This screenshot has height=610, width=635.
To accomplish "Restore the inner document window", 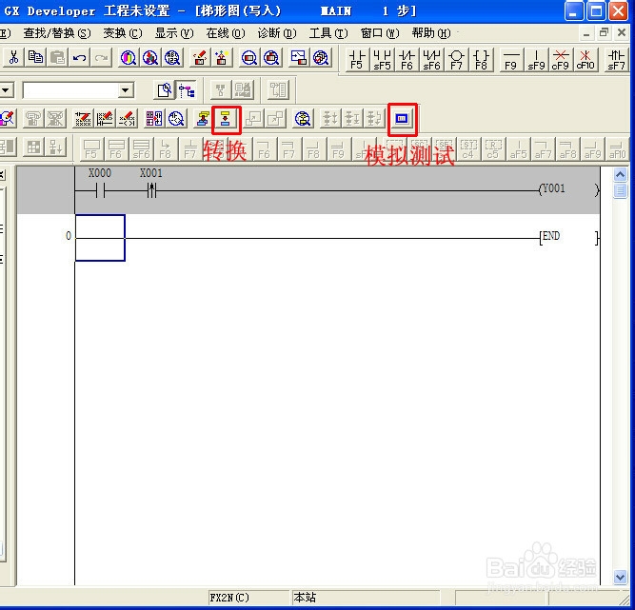I will coord(604,32).
